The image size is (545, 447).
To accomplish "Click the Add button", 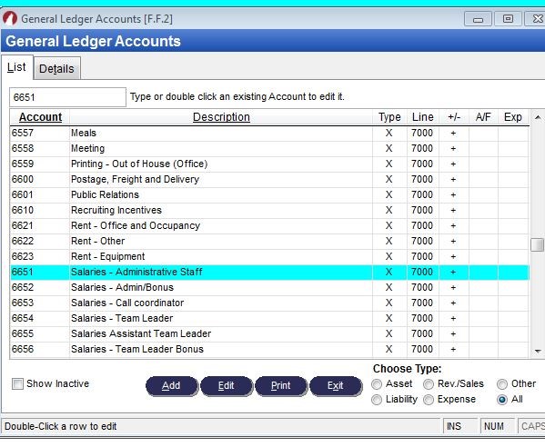I will [x=171, y=385].
